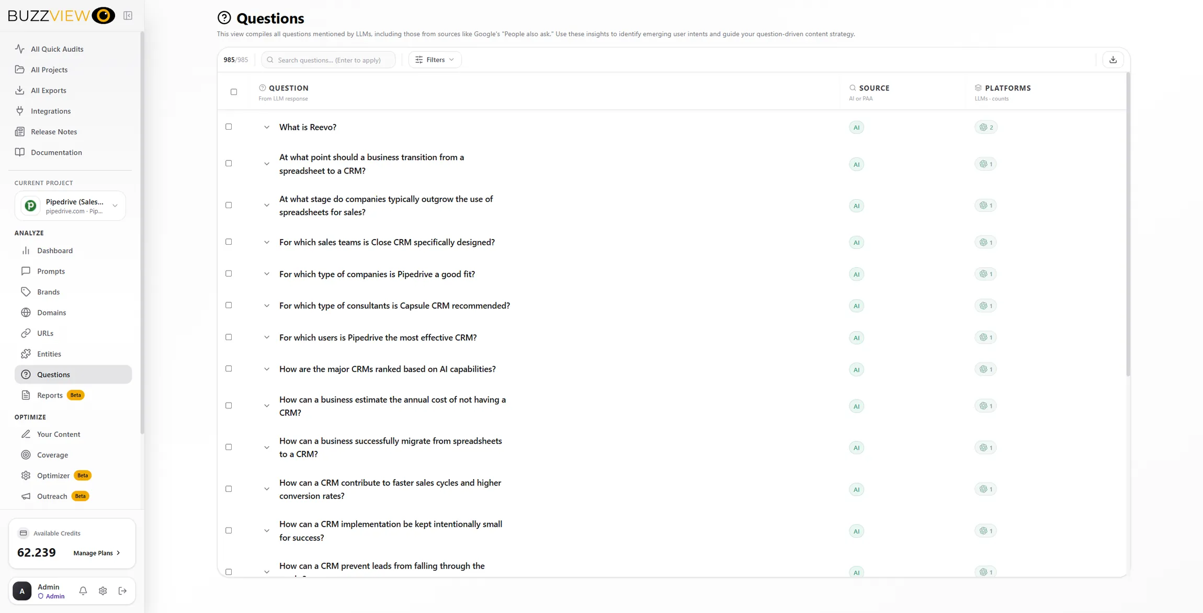Click the questions table vertical scrollbar
Screen dimensions: 1203x613
[1128, 225]
